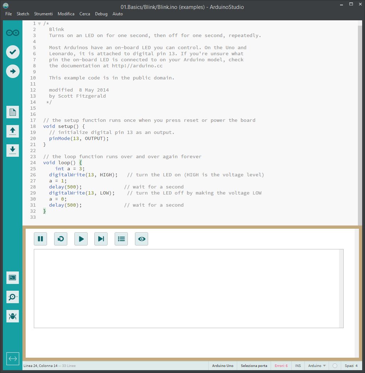Click the 'Blink' title comment on line 2

(x=56, y=29)
